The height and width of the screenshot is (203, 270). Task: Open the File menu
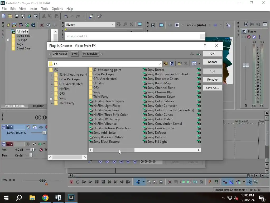point(4,9)
